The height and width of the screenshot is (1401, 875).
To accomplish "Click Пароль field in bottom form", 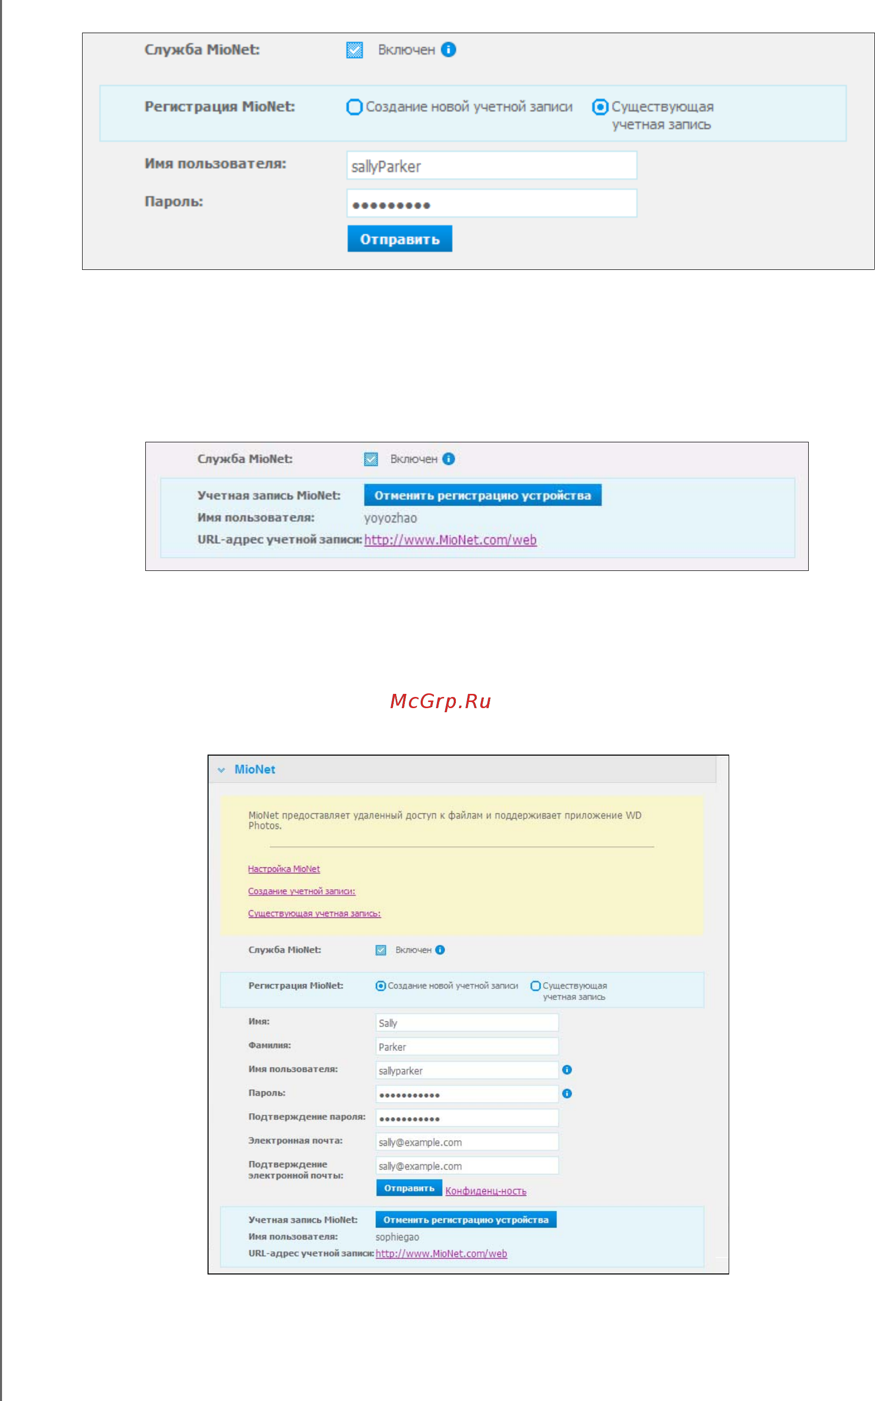I will (467, 1094).
